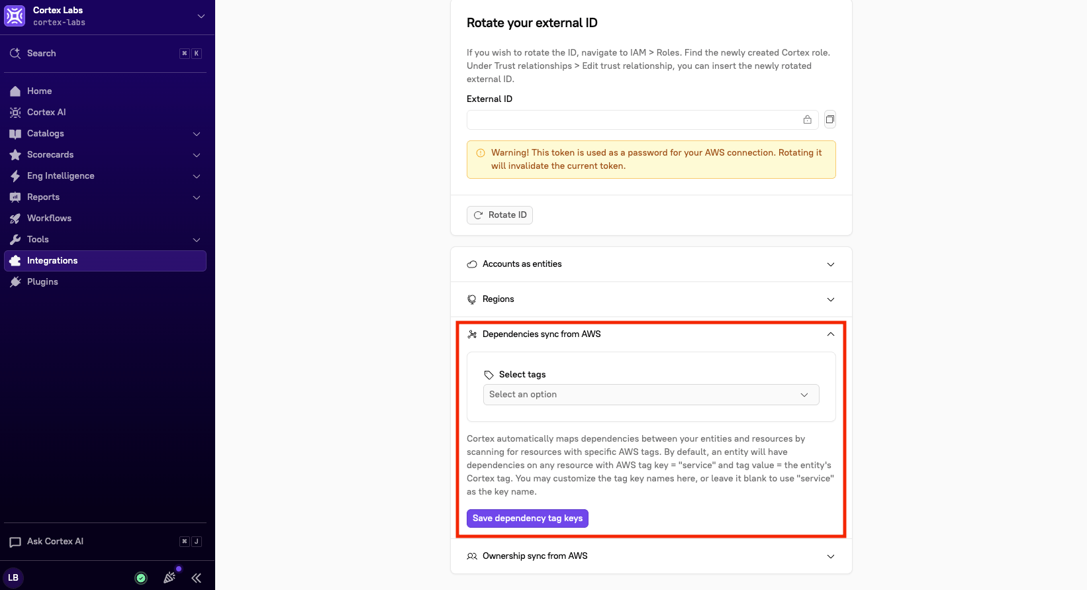Click the Eng Intelligence lightning icon
1087x590 pixels.
click(15, 176)
